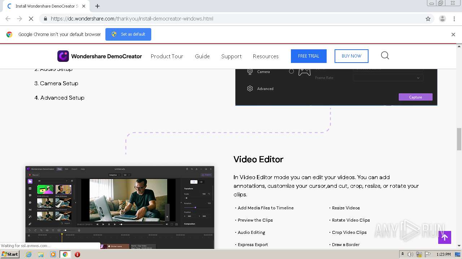The width and height of the screenshot is (462, 259).
Task: Click the FREE TRIAL button
Action: click(309, 56)
